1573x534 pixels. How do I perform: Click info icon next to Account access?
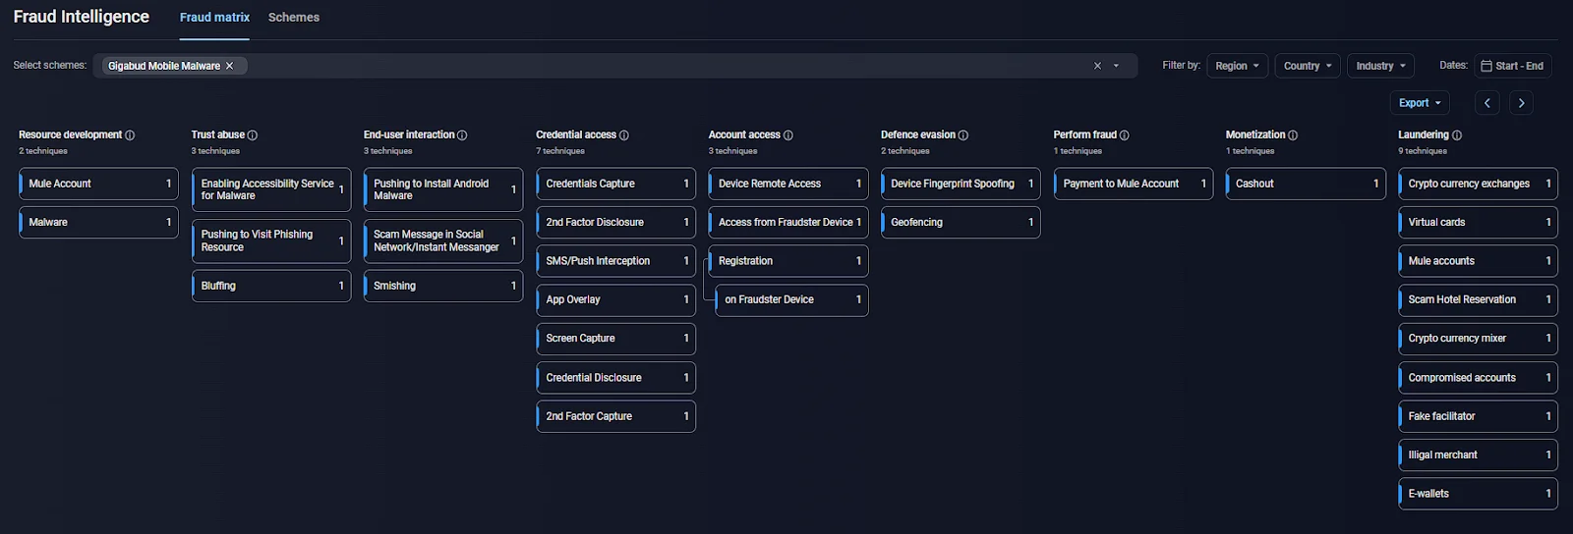[x=788, y=135]
